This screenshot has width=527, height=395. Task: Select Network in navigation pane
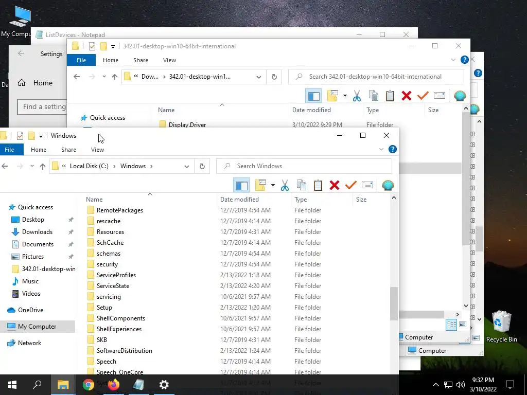click(x=29, y=343)
